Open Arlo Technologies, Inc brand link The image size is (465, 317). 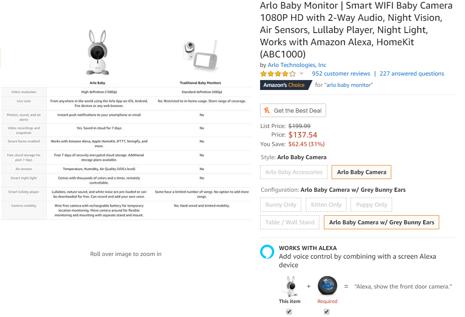(x=297, y=65)
